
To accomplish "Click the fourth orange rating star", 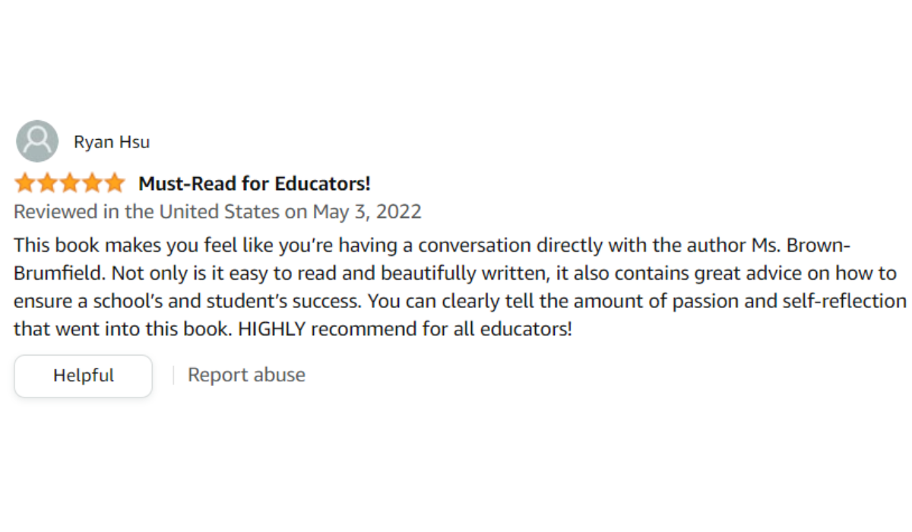I will tap(91, 183).
